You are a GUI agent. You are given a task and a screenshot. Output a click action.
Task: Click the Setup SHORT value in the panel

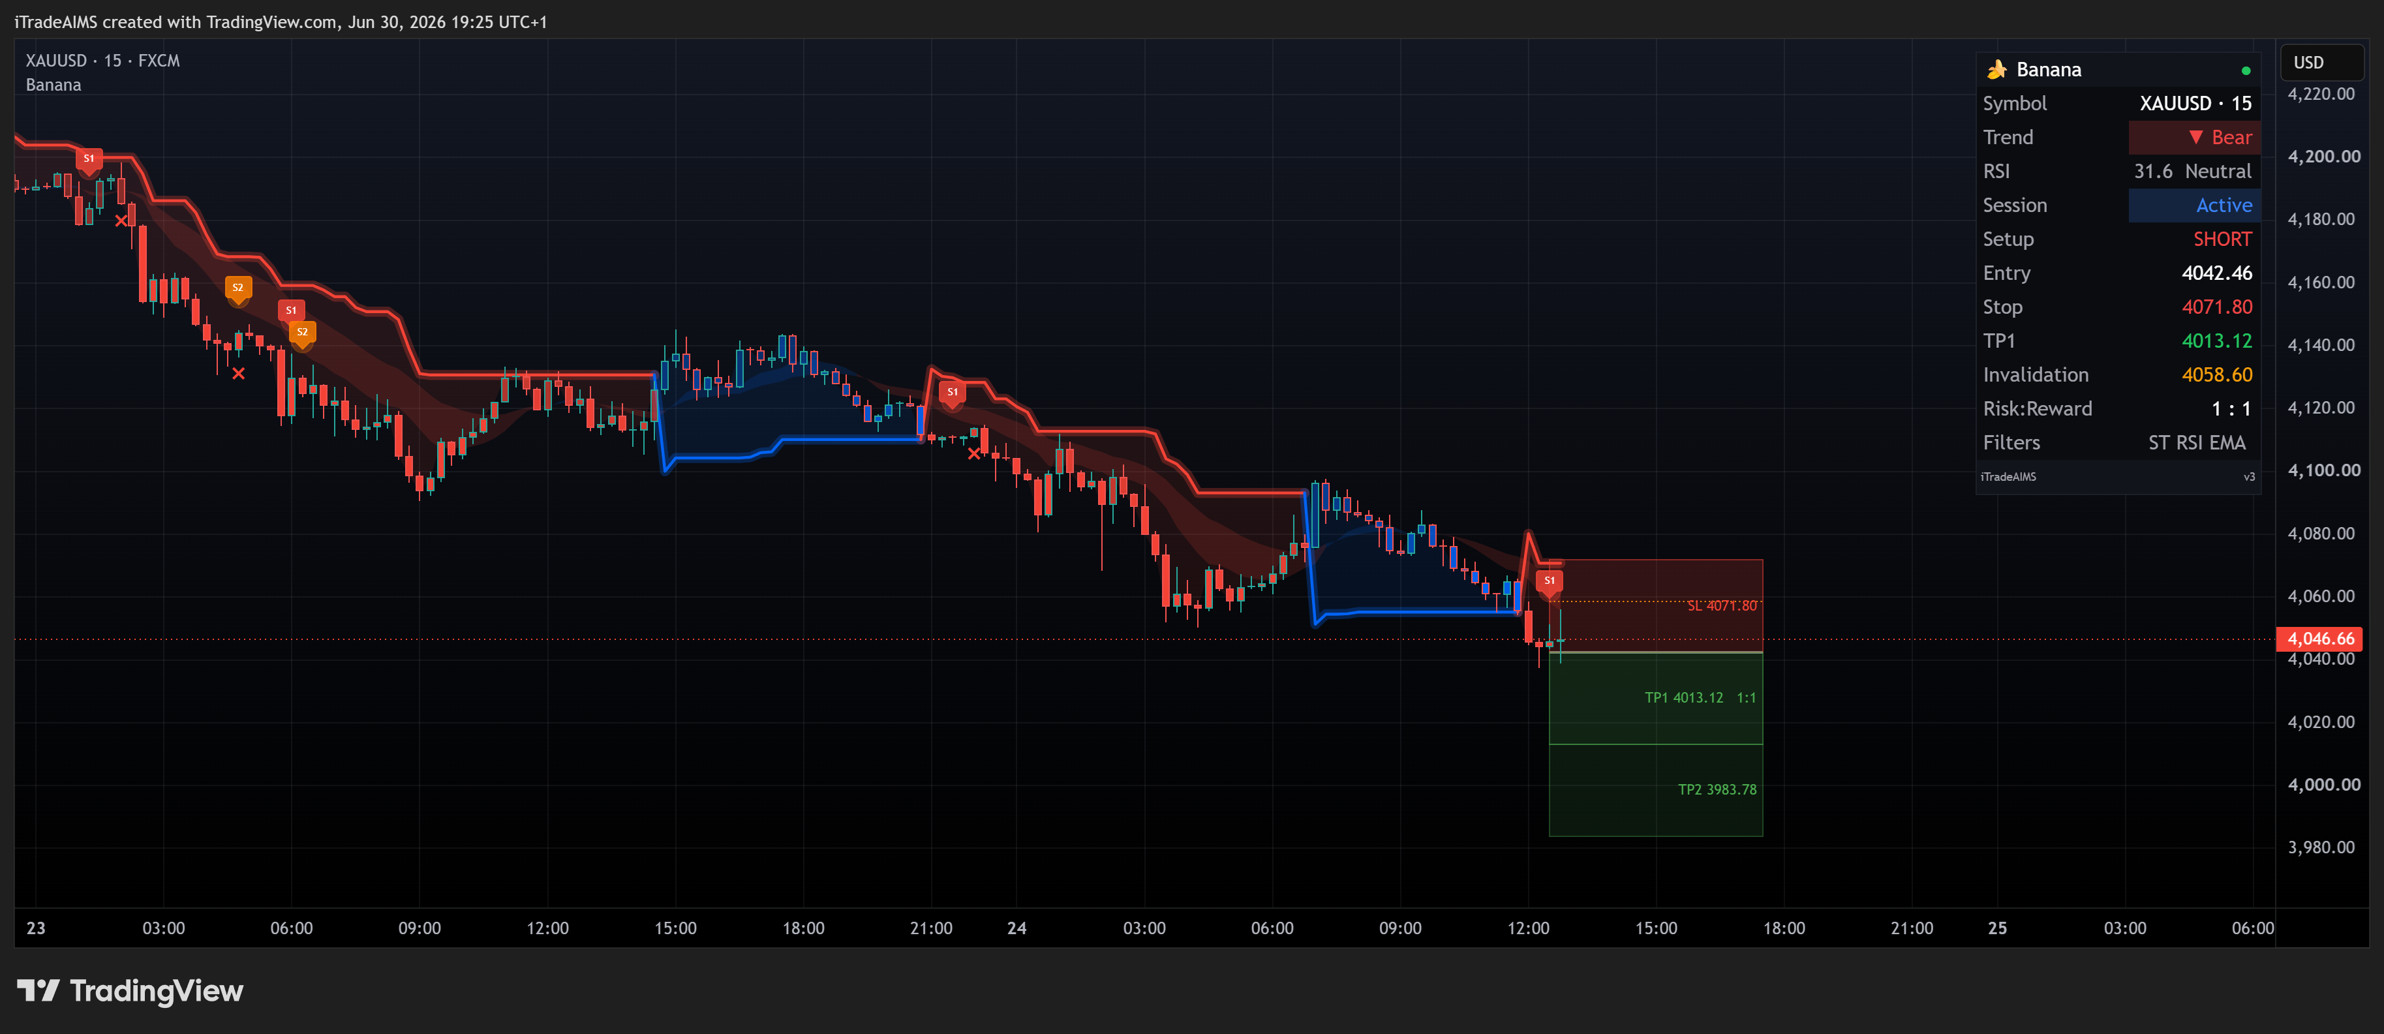coord(2222,239)
